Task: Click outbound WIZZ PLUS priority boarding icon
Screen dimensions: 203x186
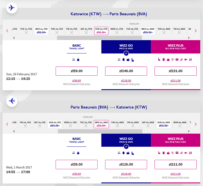Action: [181, 59]
